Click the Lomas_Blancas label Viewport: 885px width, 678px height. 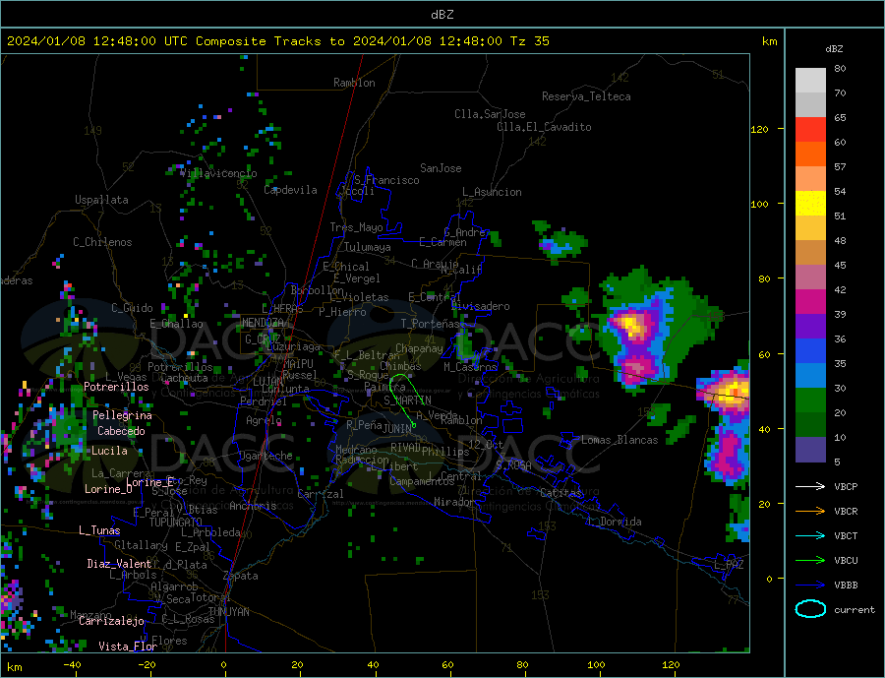[x=619, y=440]
